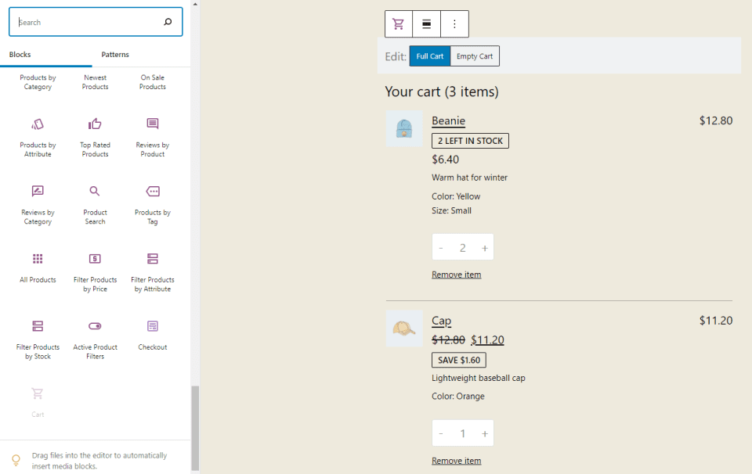Image resolution: width=752 pixels, height=474 pixels.
Task: Insert the Products by Tag block
Action: tap(153, 203)
